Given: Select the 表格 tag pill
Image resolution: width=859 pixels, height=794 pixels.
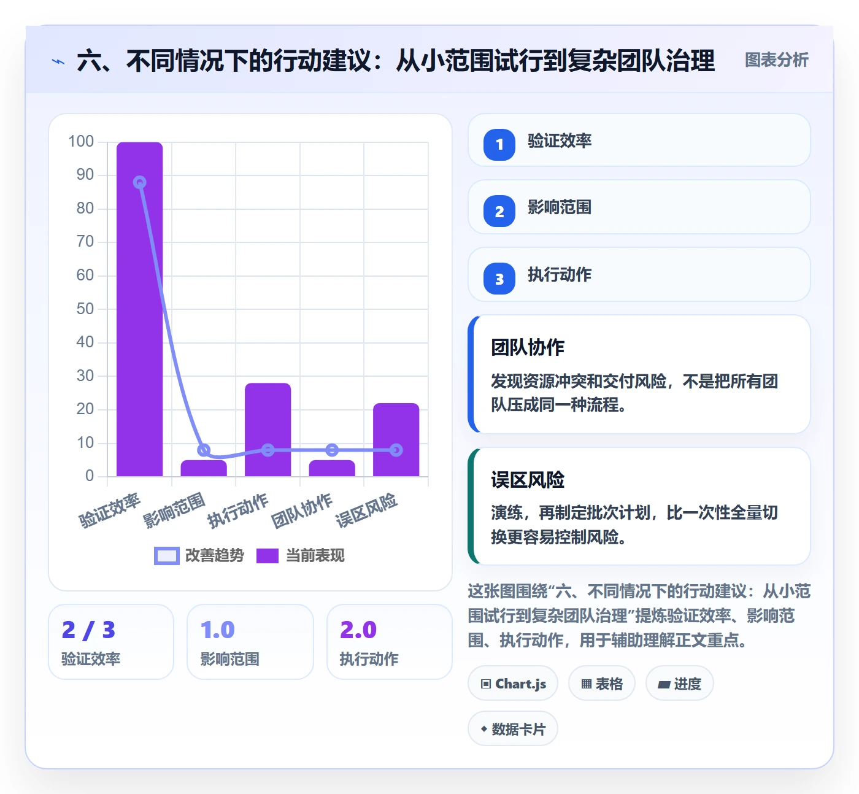Looking at the screenshot, I should (x=602, y=683).
